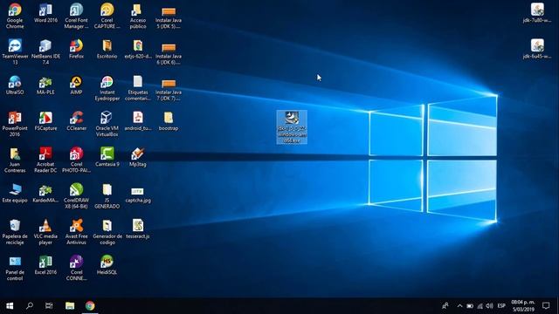The height and width of the screenshot is (314, 559).
Task: Select the Panel de control icon
Action: (x=15, y=268)
